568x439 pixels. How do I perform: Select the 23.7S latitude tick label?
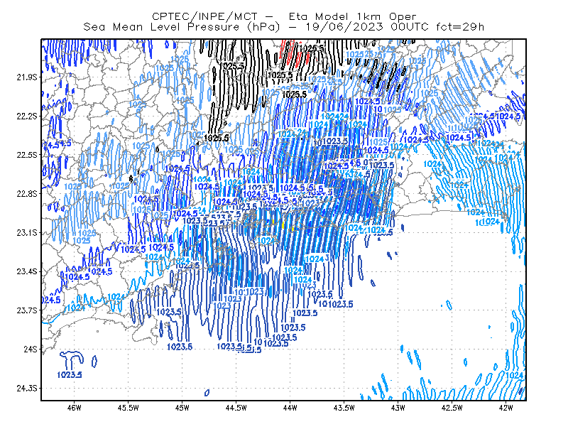tap(27, 310)
